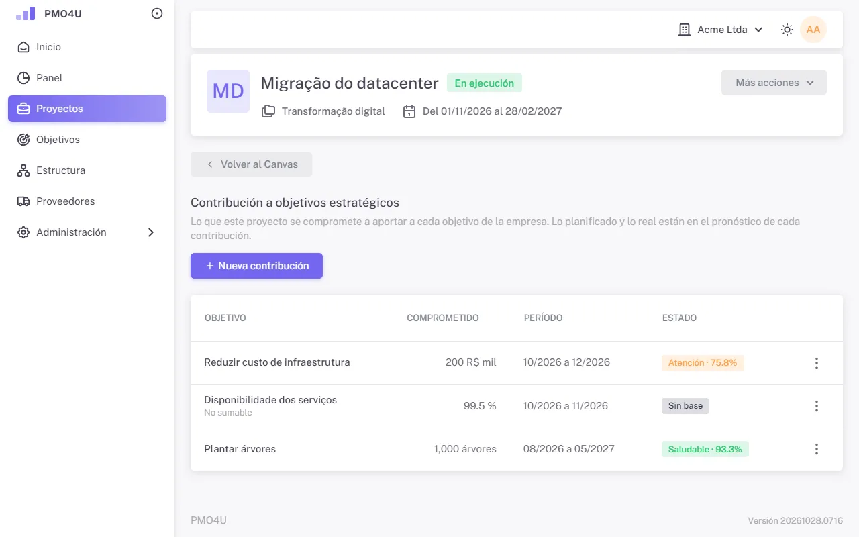Image resolution: width=859 pixels, height=537 pixels.
Task: Click the ESTADO column header
Action: pyautogui.click(x=679, y=318)
